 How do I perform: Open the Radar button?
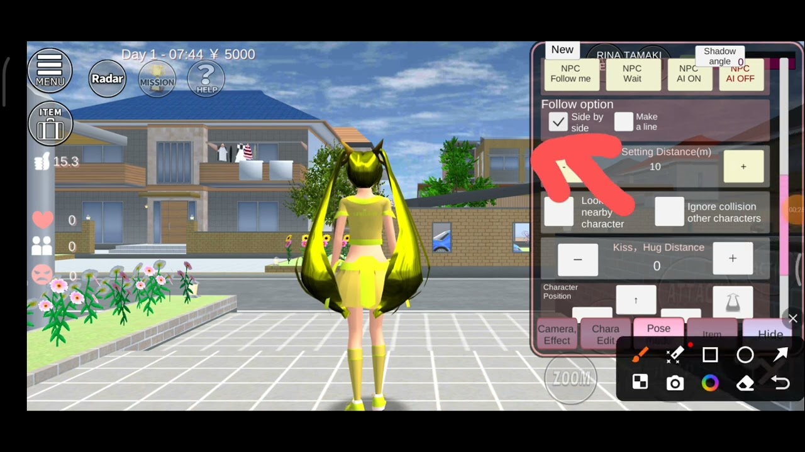point(108,78)
